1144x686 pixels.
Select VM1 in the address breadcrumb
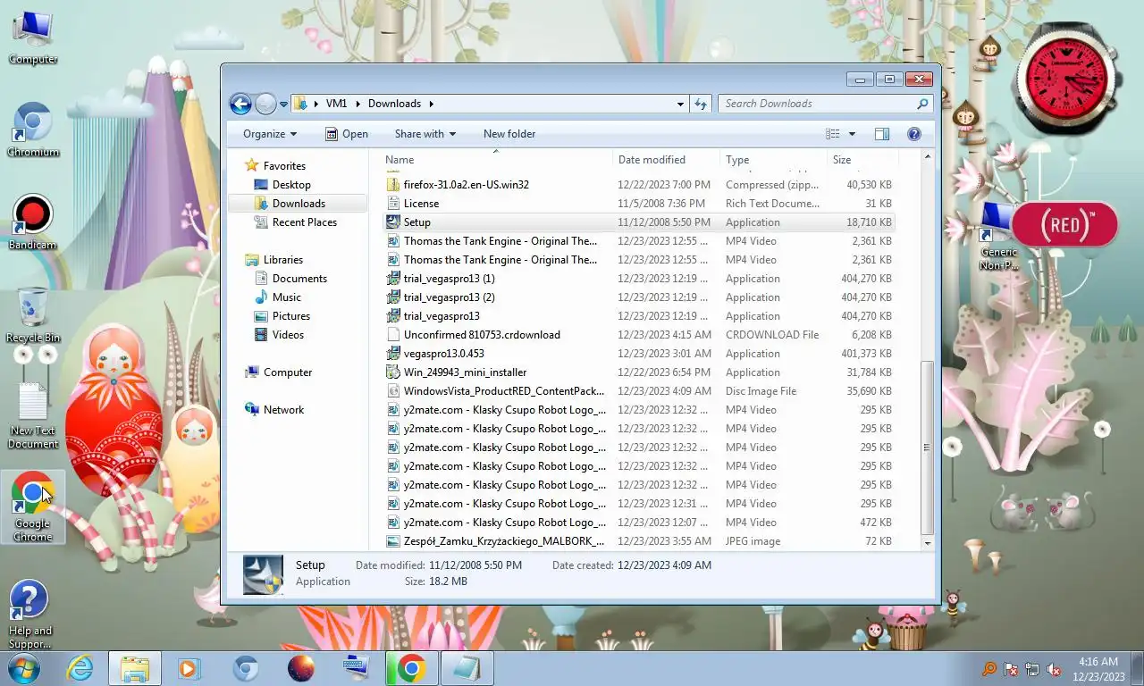point(336,104)
